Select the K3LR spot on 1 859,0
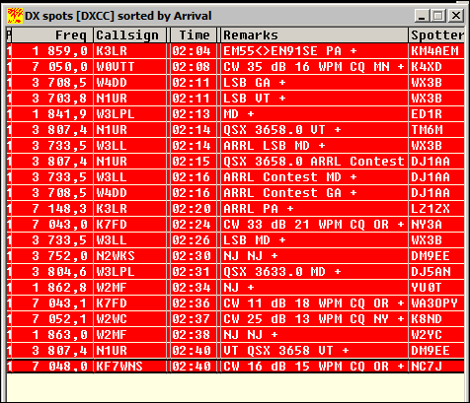Screen dimensions: 470x403 [x=235, y=51]
